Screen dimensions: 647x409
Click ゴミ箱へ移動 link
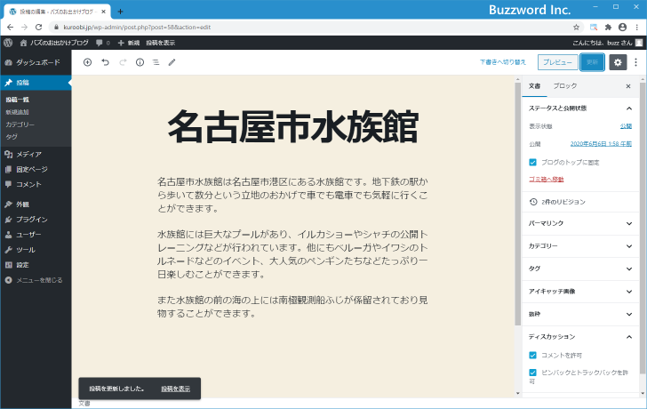(x=546, y=179)
